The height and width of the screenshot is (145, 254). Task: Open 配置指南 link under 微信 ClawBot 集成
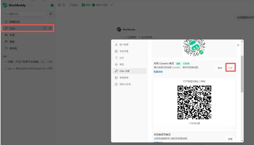click(158, 72)
